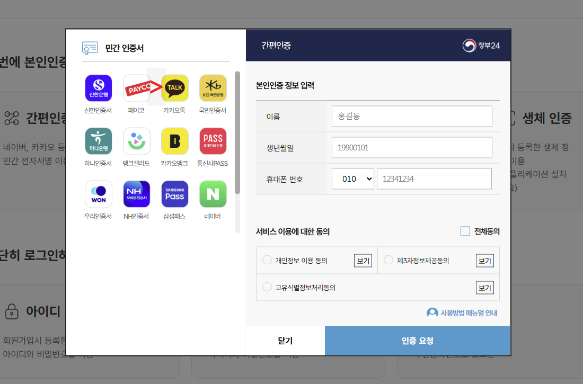Click the 서비스 이용에 대한 동의 heading
583x384 pixels.
293,231
